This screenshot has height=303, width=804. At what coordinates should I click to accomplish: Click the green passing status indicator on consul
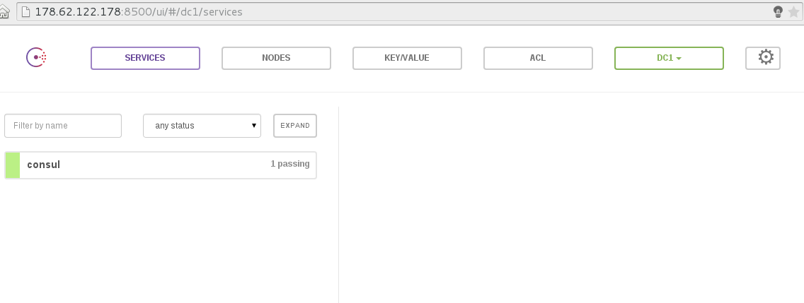click(x=13, y=165)
